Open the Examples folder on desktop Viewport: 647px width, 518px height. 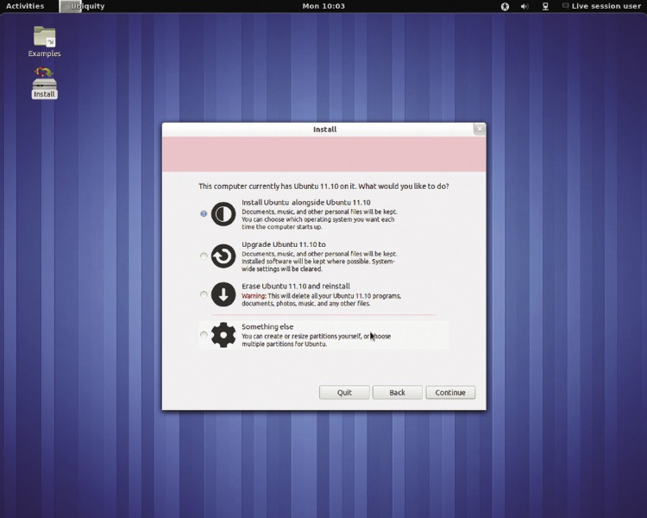tap(45, 41)
